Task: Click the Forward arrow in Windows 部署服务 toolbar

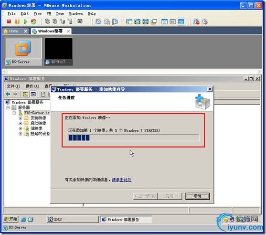Action: (15, 94)
